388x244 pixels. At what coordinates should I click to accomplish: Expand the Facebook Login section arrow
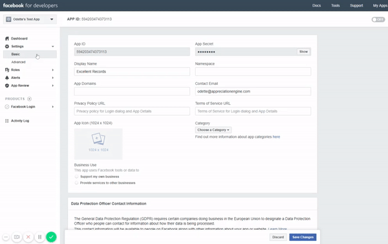(x=53, y=107)
